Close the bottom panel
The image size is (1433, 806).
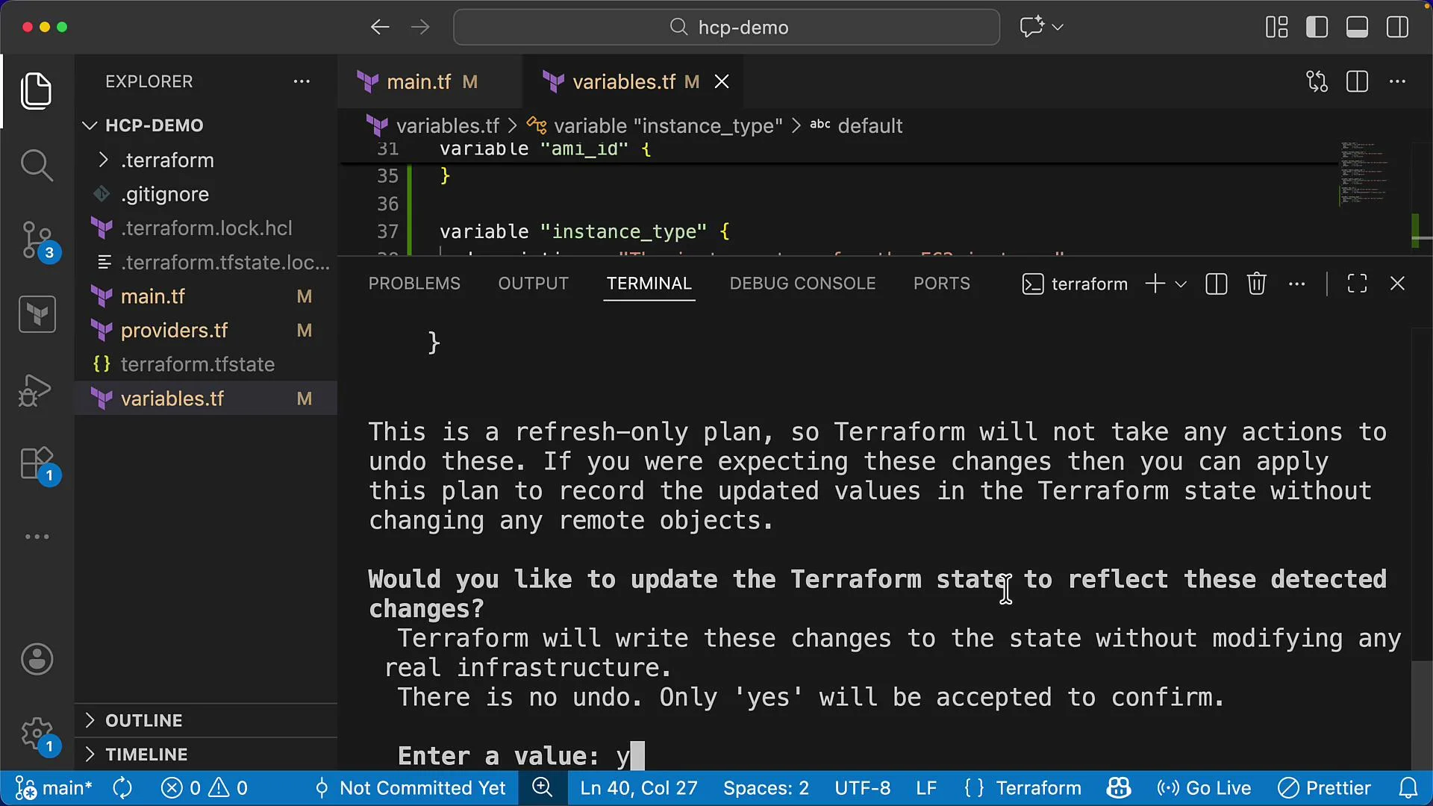1397,284
